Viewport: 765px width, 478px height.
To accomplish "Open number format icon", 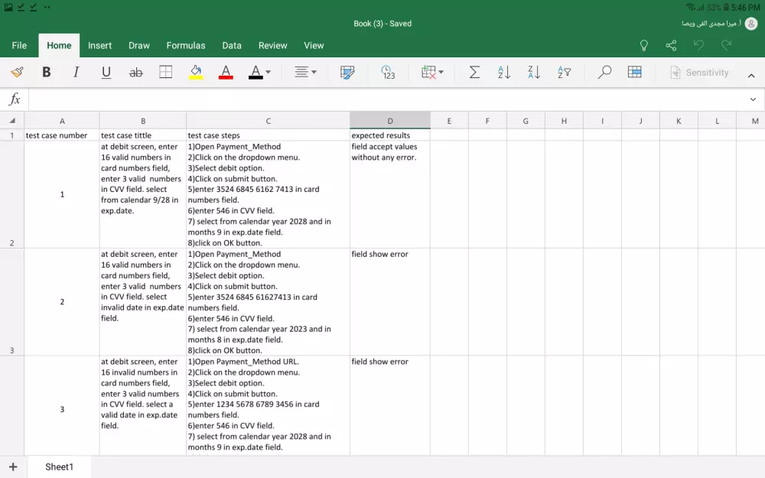I will [388, 73].
